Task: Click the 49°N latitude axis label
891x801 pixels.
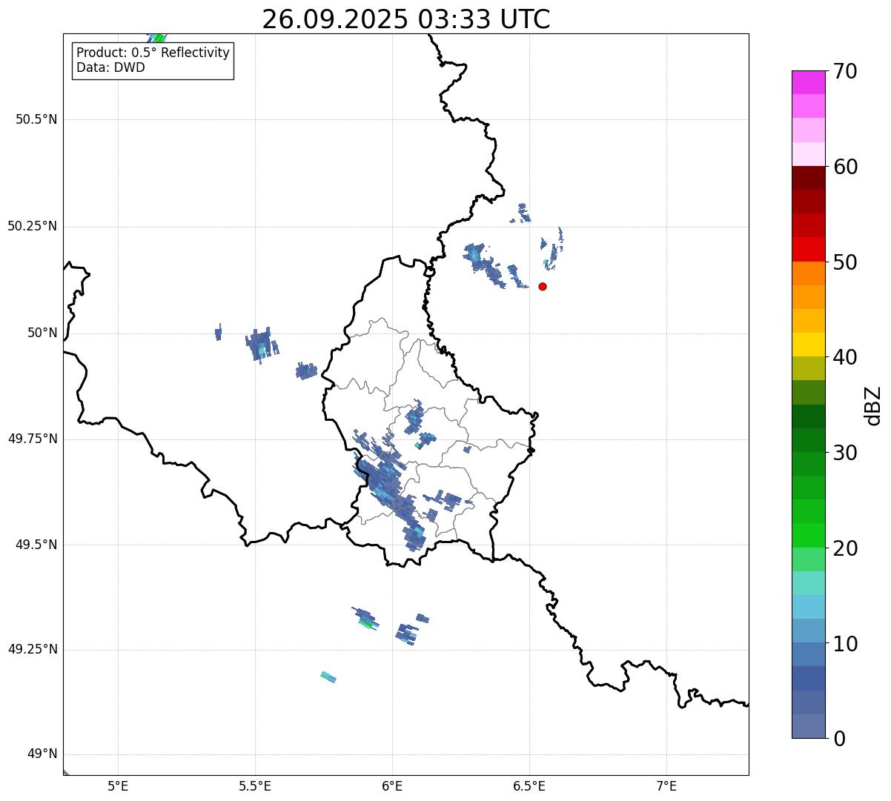Action: pyautogui.click(x=42, y=754)
